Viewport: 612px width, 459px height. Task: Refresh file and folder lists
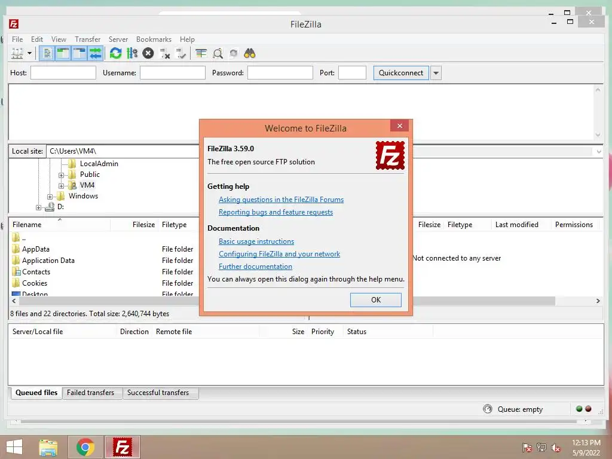pyautogui.click(x=115, y=53)
